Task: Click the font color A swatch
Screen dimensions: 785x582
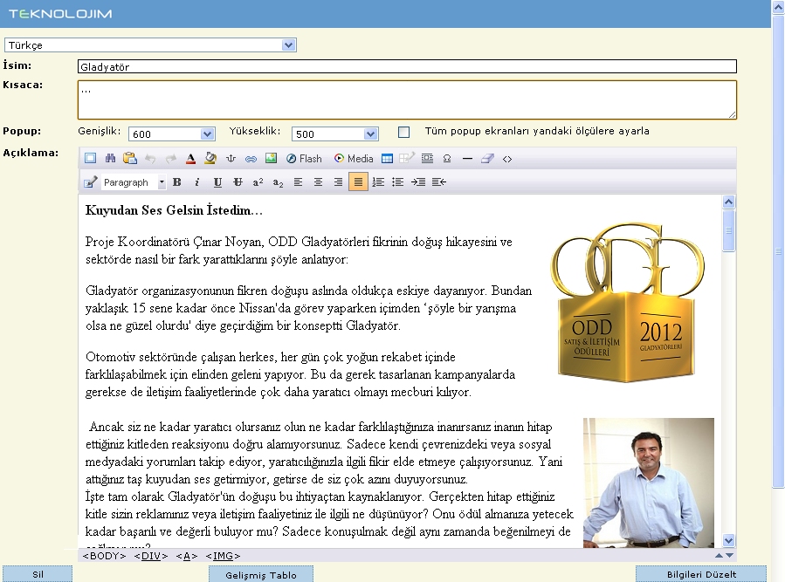Action: pyautogui.click(x=190, y=159)
